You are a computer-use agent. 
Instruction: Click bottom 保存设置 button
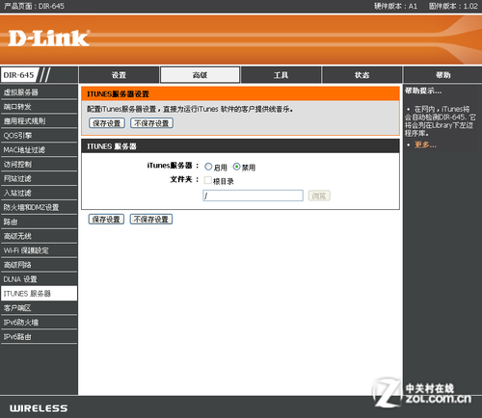pyautogui.click(x=106, y=220)
